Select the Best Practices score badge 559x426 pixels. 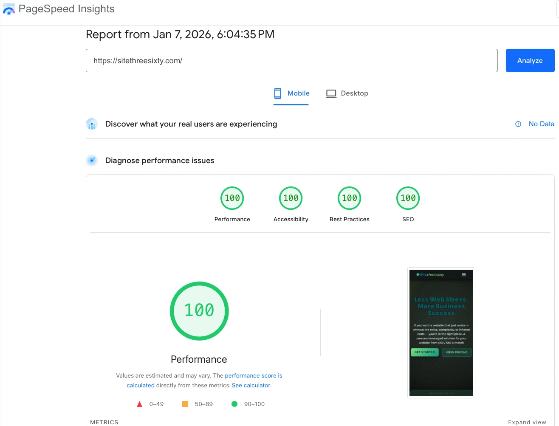[x=349, y=198]
